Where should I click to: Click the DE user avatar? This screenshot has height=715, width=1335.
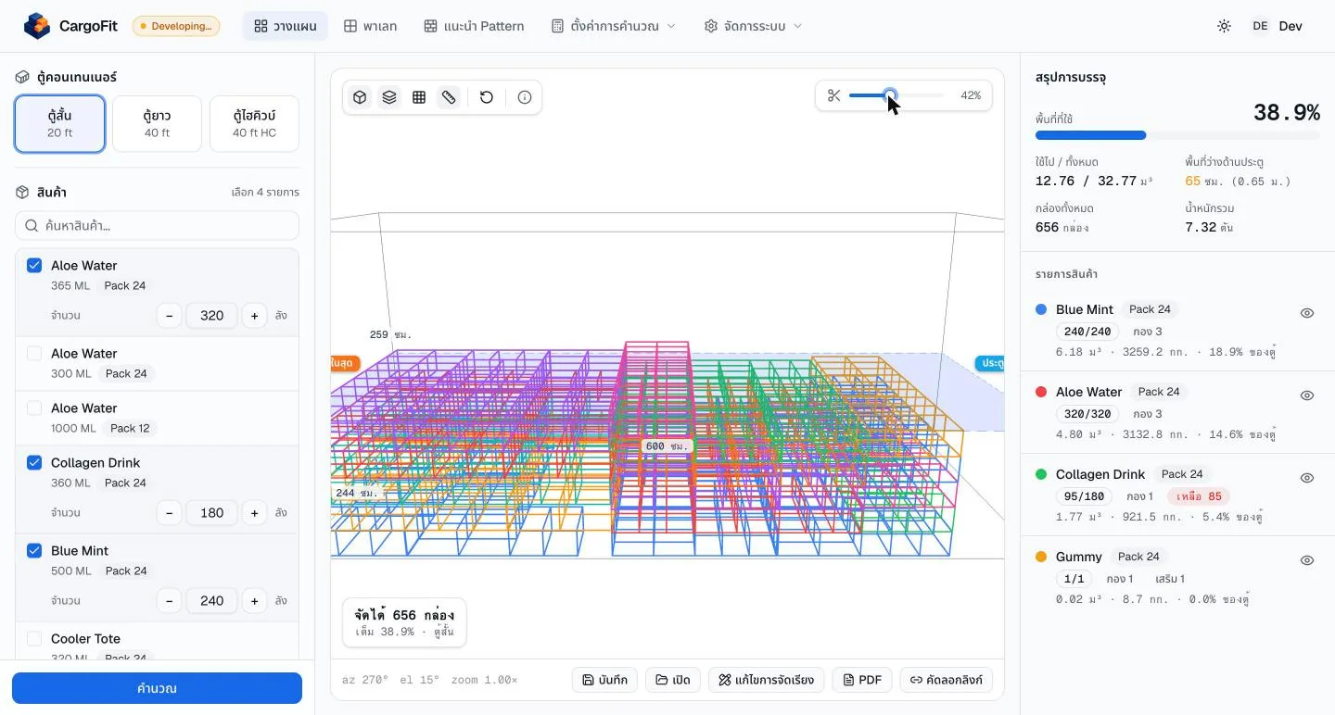click(x=1260, y=26)
